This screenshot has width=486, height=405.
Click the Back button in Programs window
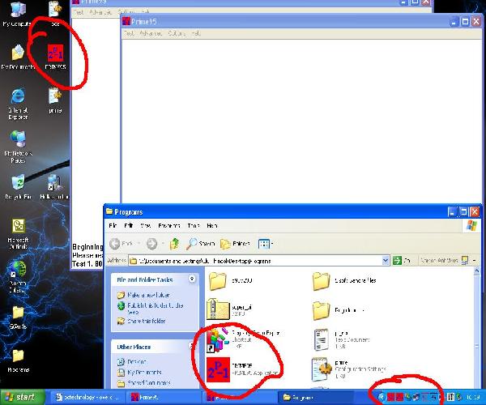click(x=121, y=244)
